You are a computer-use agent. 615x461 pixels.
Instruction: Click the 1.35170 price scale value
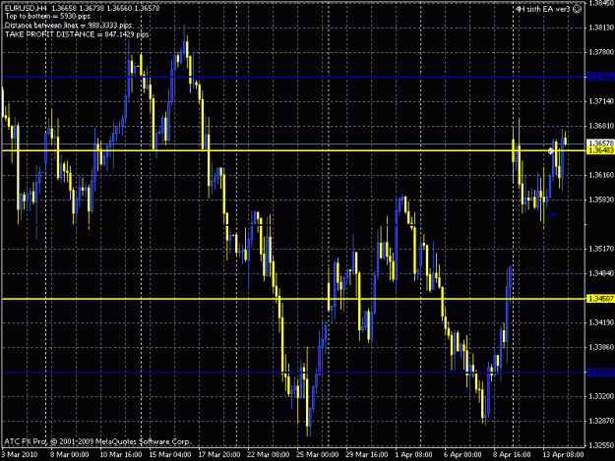(x=600, y=249)
